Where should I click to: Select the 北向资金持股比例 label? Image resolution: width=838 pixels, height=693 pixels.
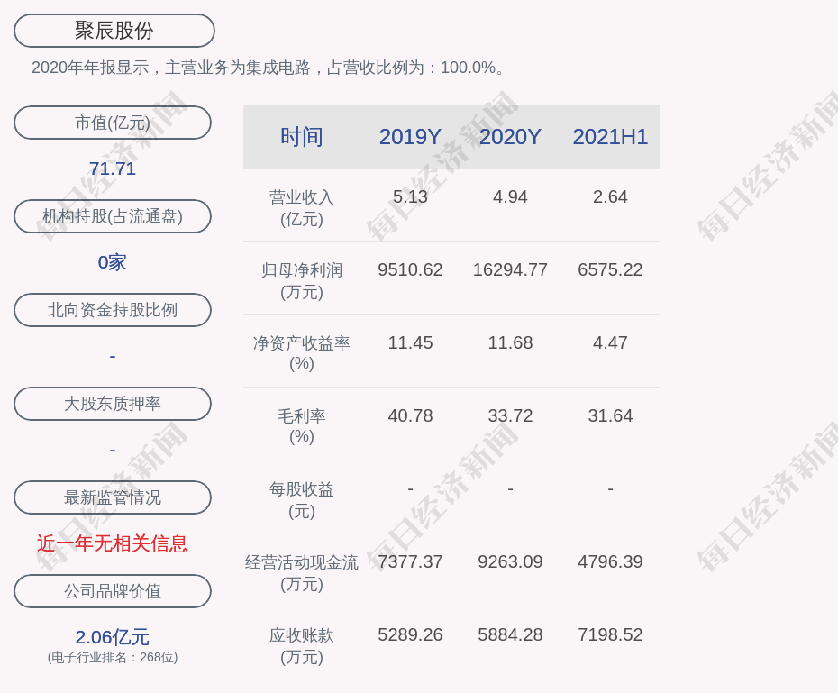click(x=113, y=310)
